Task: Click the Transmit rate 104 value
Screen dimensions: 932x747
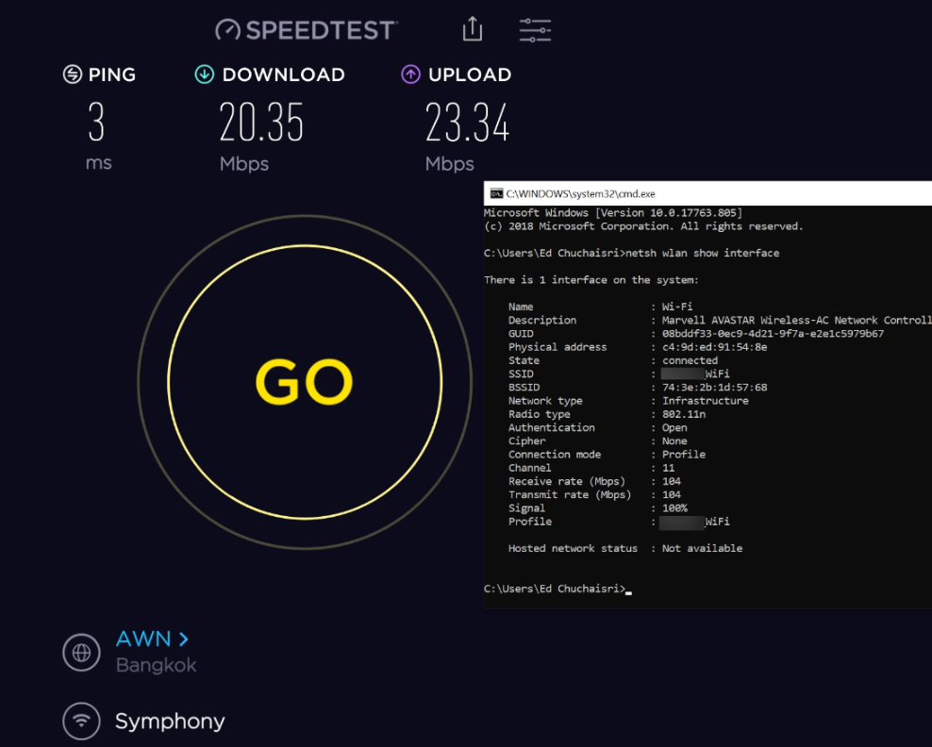Action: (x=672, y=494)
